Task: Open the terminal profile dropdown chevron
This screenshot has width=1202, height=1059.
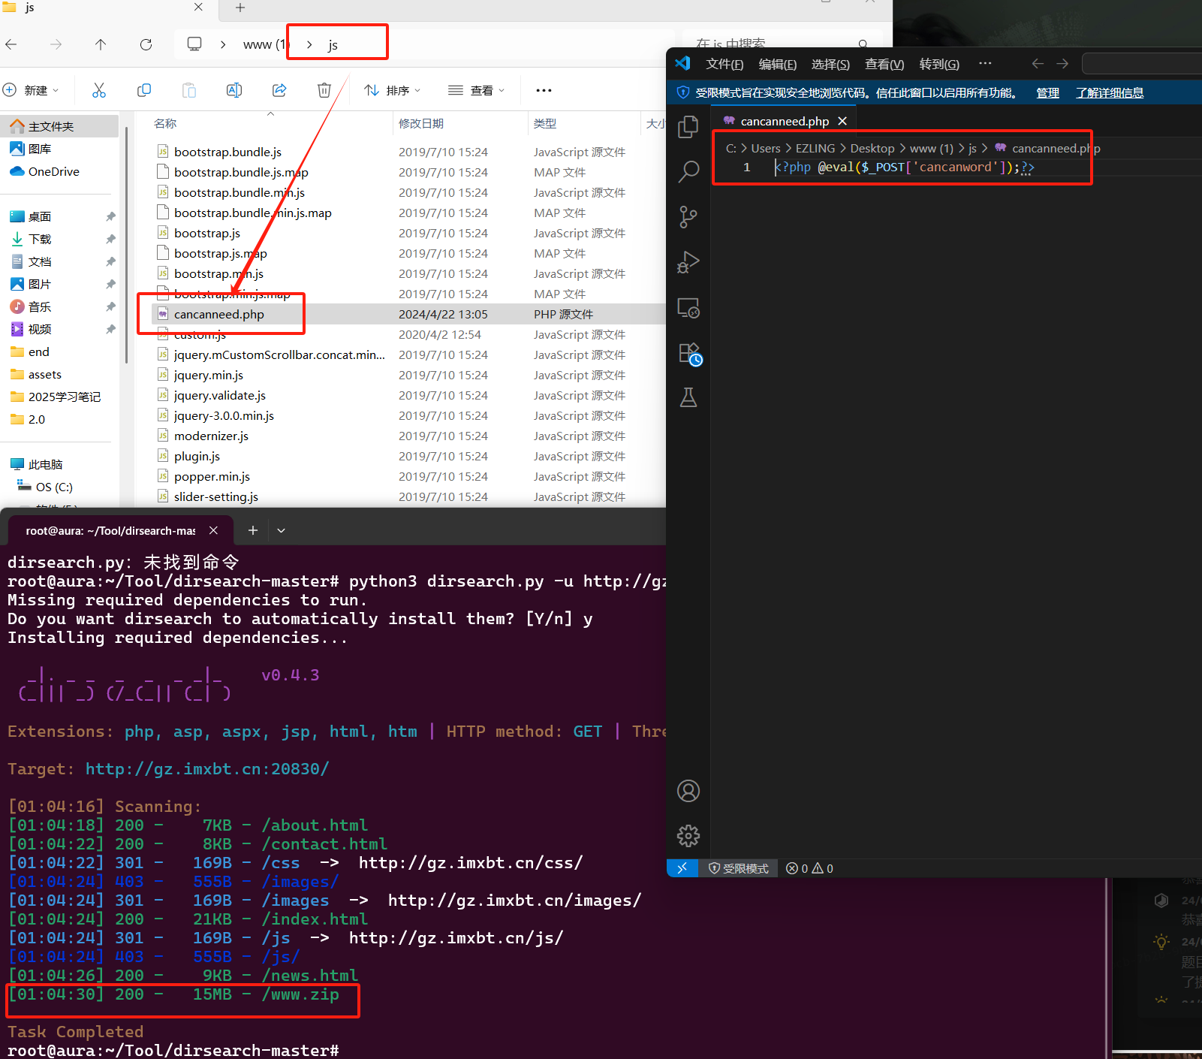Action: [281, 530]
